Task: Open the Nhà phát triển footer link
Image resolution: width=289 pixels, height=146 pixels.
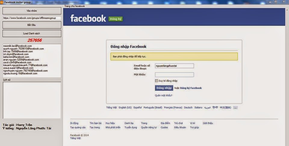Action: click(x=113, y=127)
